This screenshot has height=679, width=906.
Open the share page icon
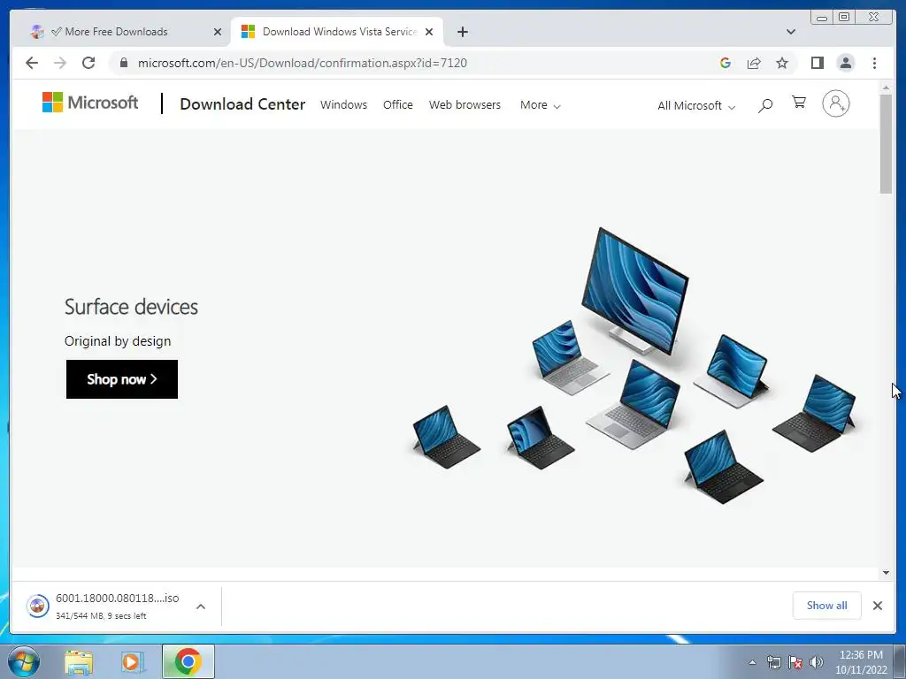pyautogui.click(x=754, y=63)
